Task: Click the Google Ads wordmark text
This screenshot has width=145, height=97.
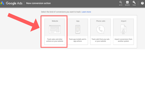Action: [x=14, y=3]
